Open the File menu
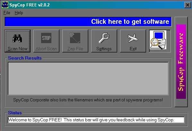The height and width of the screenshot is (131, 192). click(x=7, y=13)
